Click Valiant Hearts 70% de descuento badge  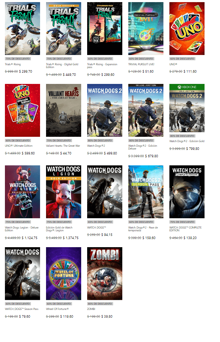click(59, 140)
